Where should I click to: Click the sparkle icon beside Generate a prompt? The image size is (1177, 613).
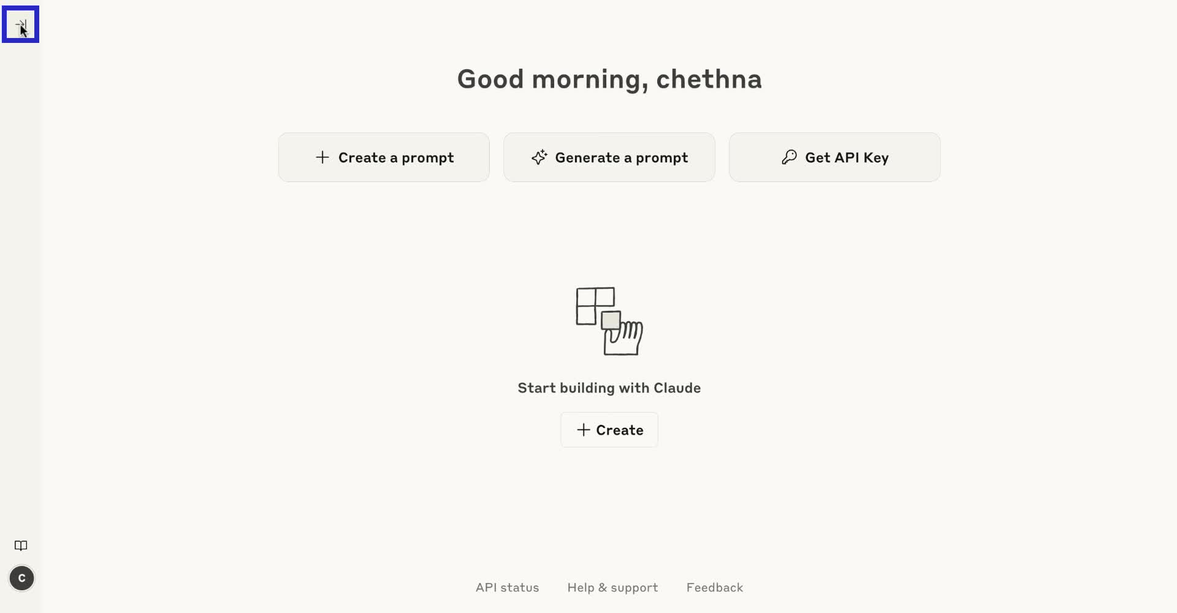tap(539, 158)
